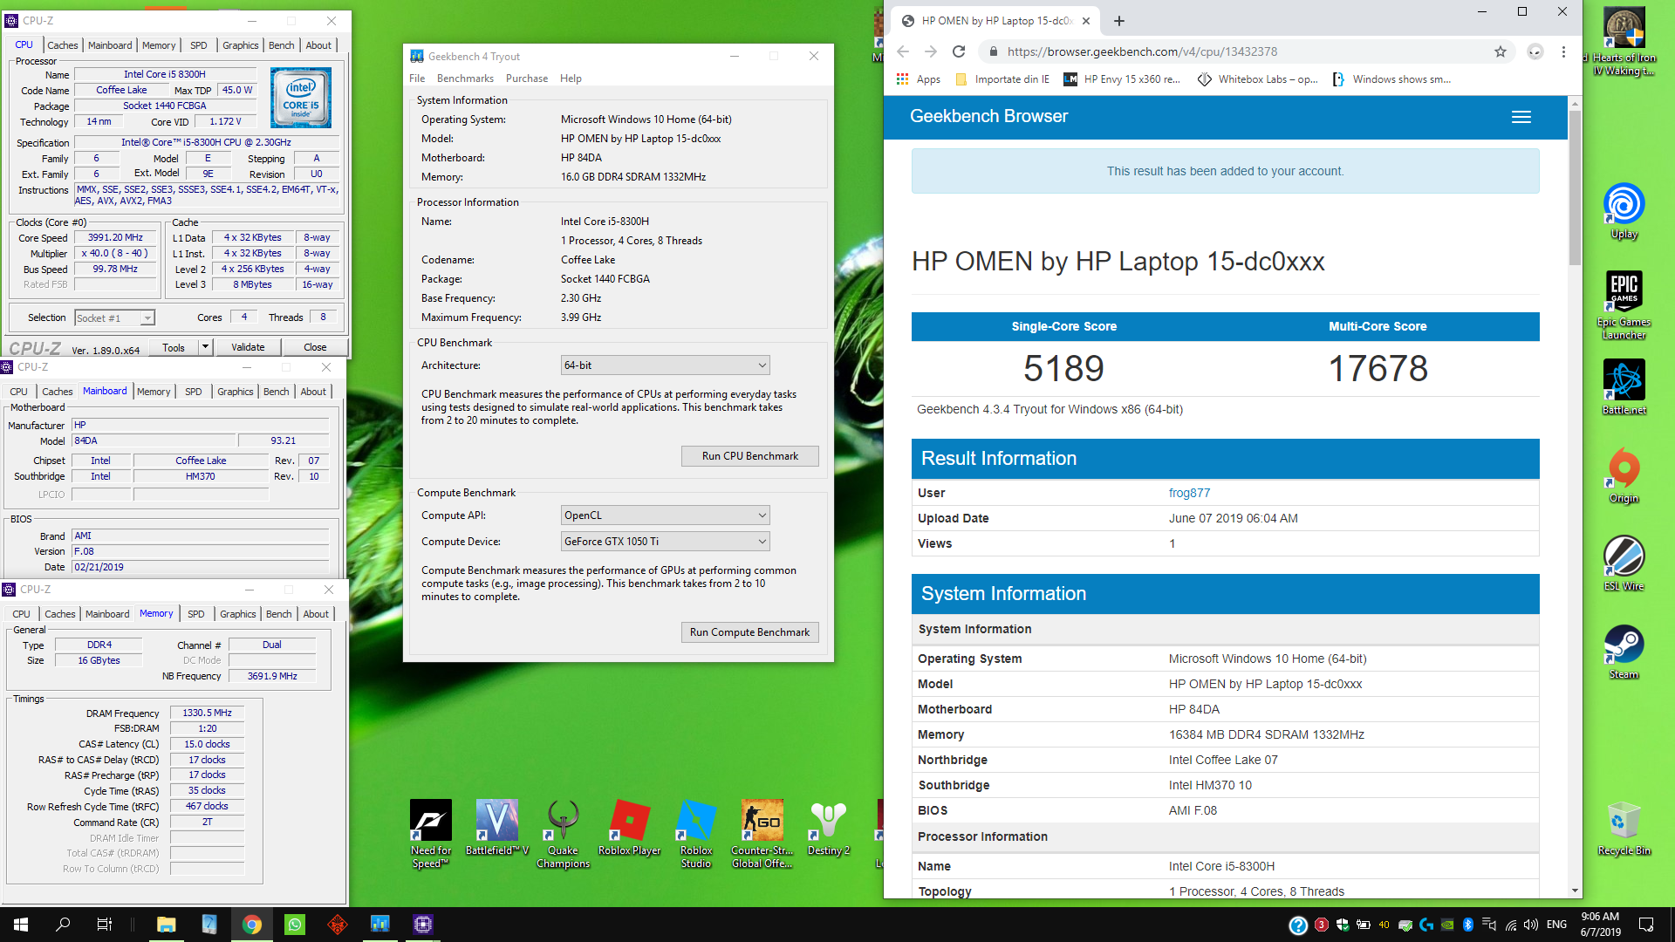Open the About tab in the CPU-Z window showing Memory timings

pos(316,614)
